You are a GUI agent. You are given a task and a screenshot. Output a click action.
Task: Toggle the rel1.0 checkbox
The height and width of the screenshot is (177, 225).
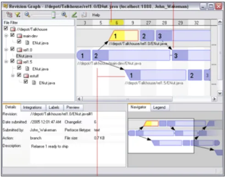pyautogui.click(x=12, y=49)
